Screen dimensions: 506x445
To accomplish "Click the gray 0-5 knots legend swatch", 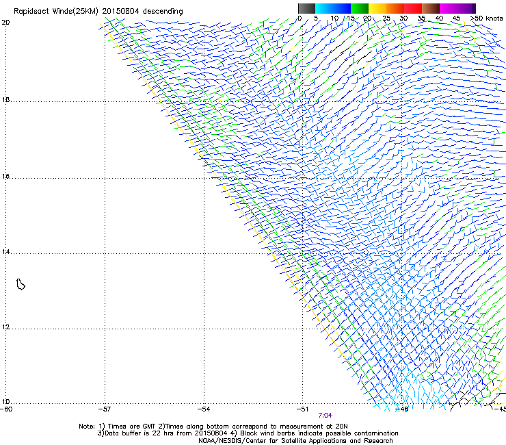I will tap(306, 8).
